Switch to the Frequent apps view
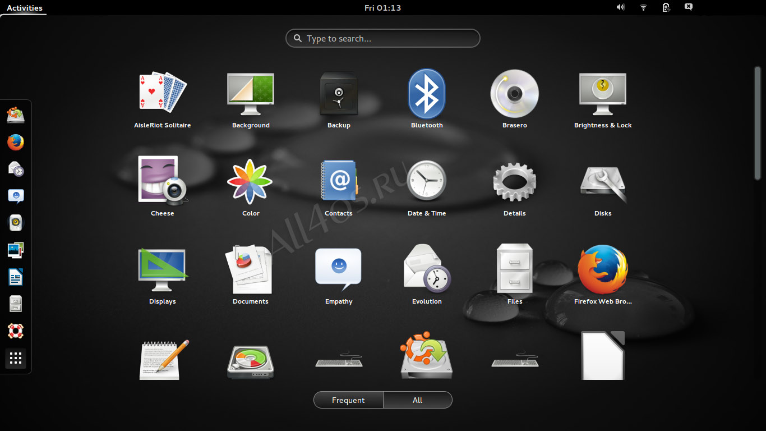This screenshot has width=766, height=431. (348, 400)
